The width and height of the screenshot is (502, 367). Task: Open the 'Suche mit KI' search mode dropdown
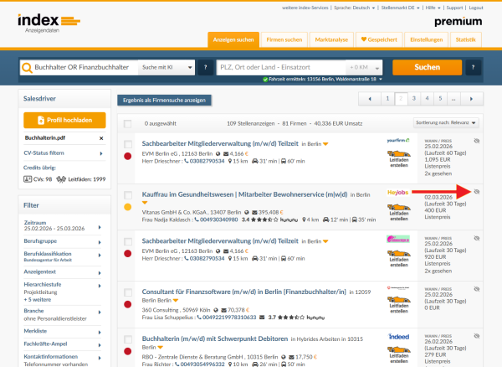166,67
